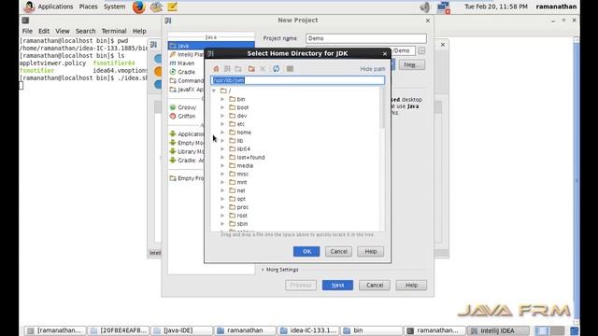Select the Command Line App project type

pos(187,81)
